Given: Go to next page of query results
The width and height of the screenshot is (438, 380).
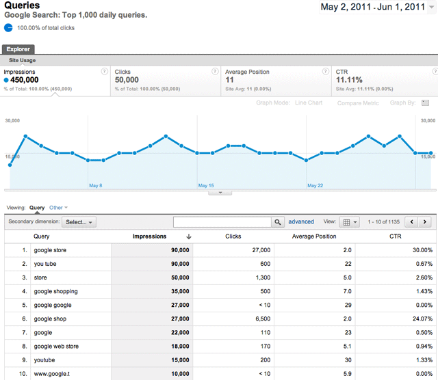Looking at the screenshot, I should [425, 222].
